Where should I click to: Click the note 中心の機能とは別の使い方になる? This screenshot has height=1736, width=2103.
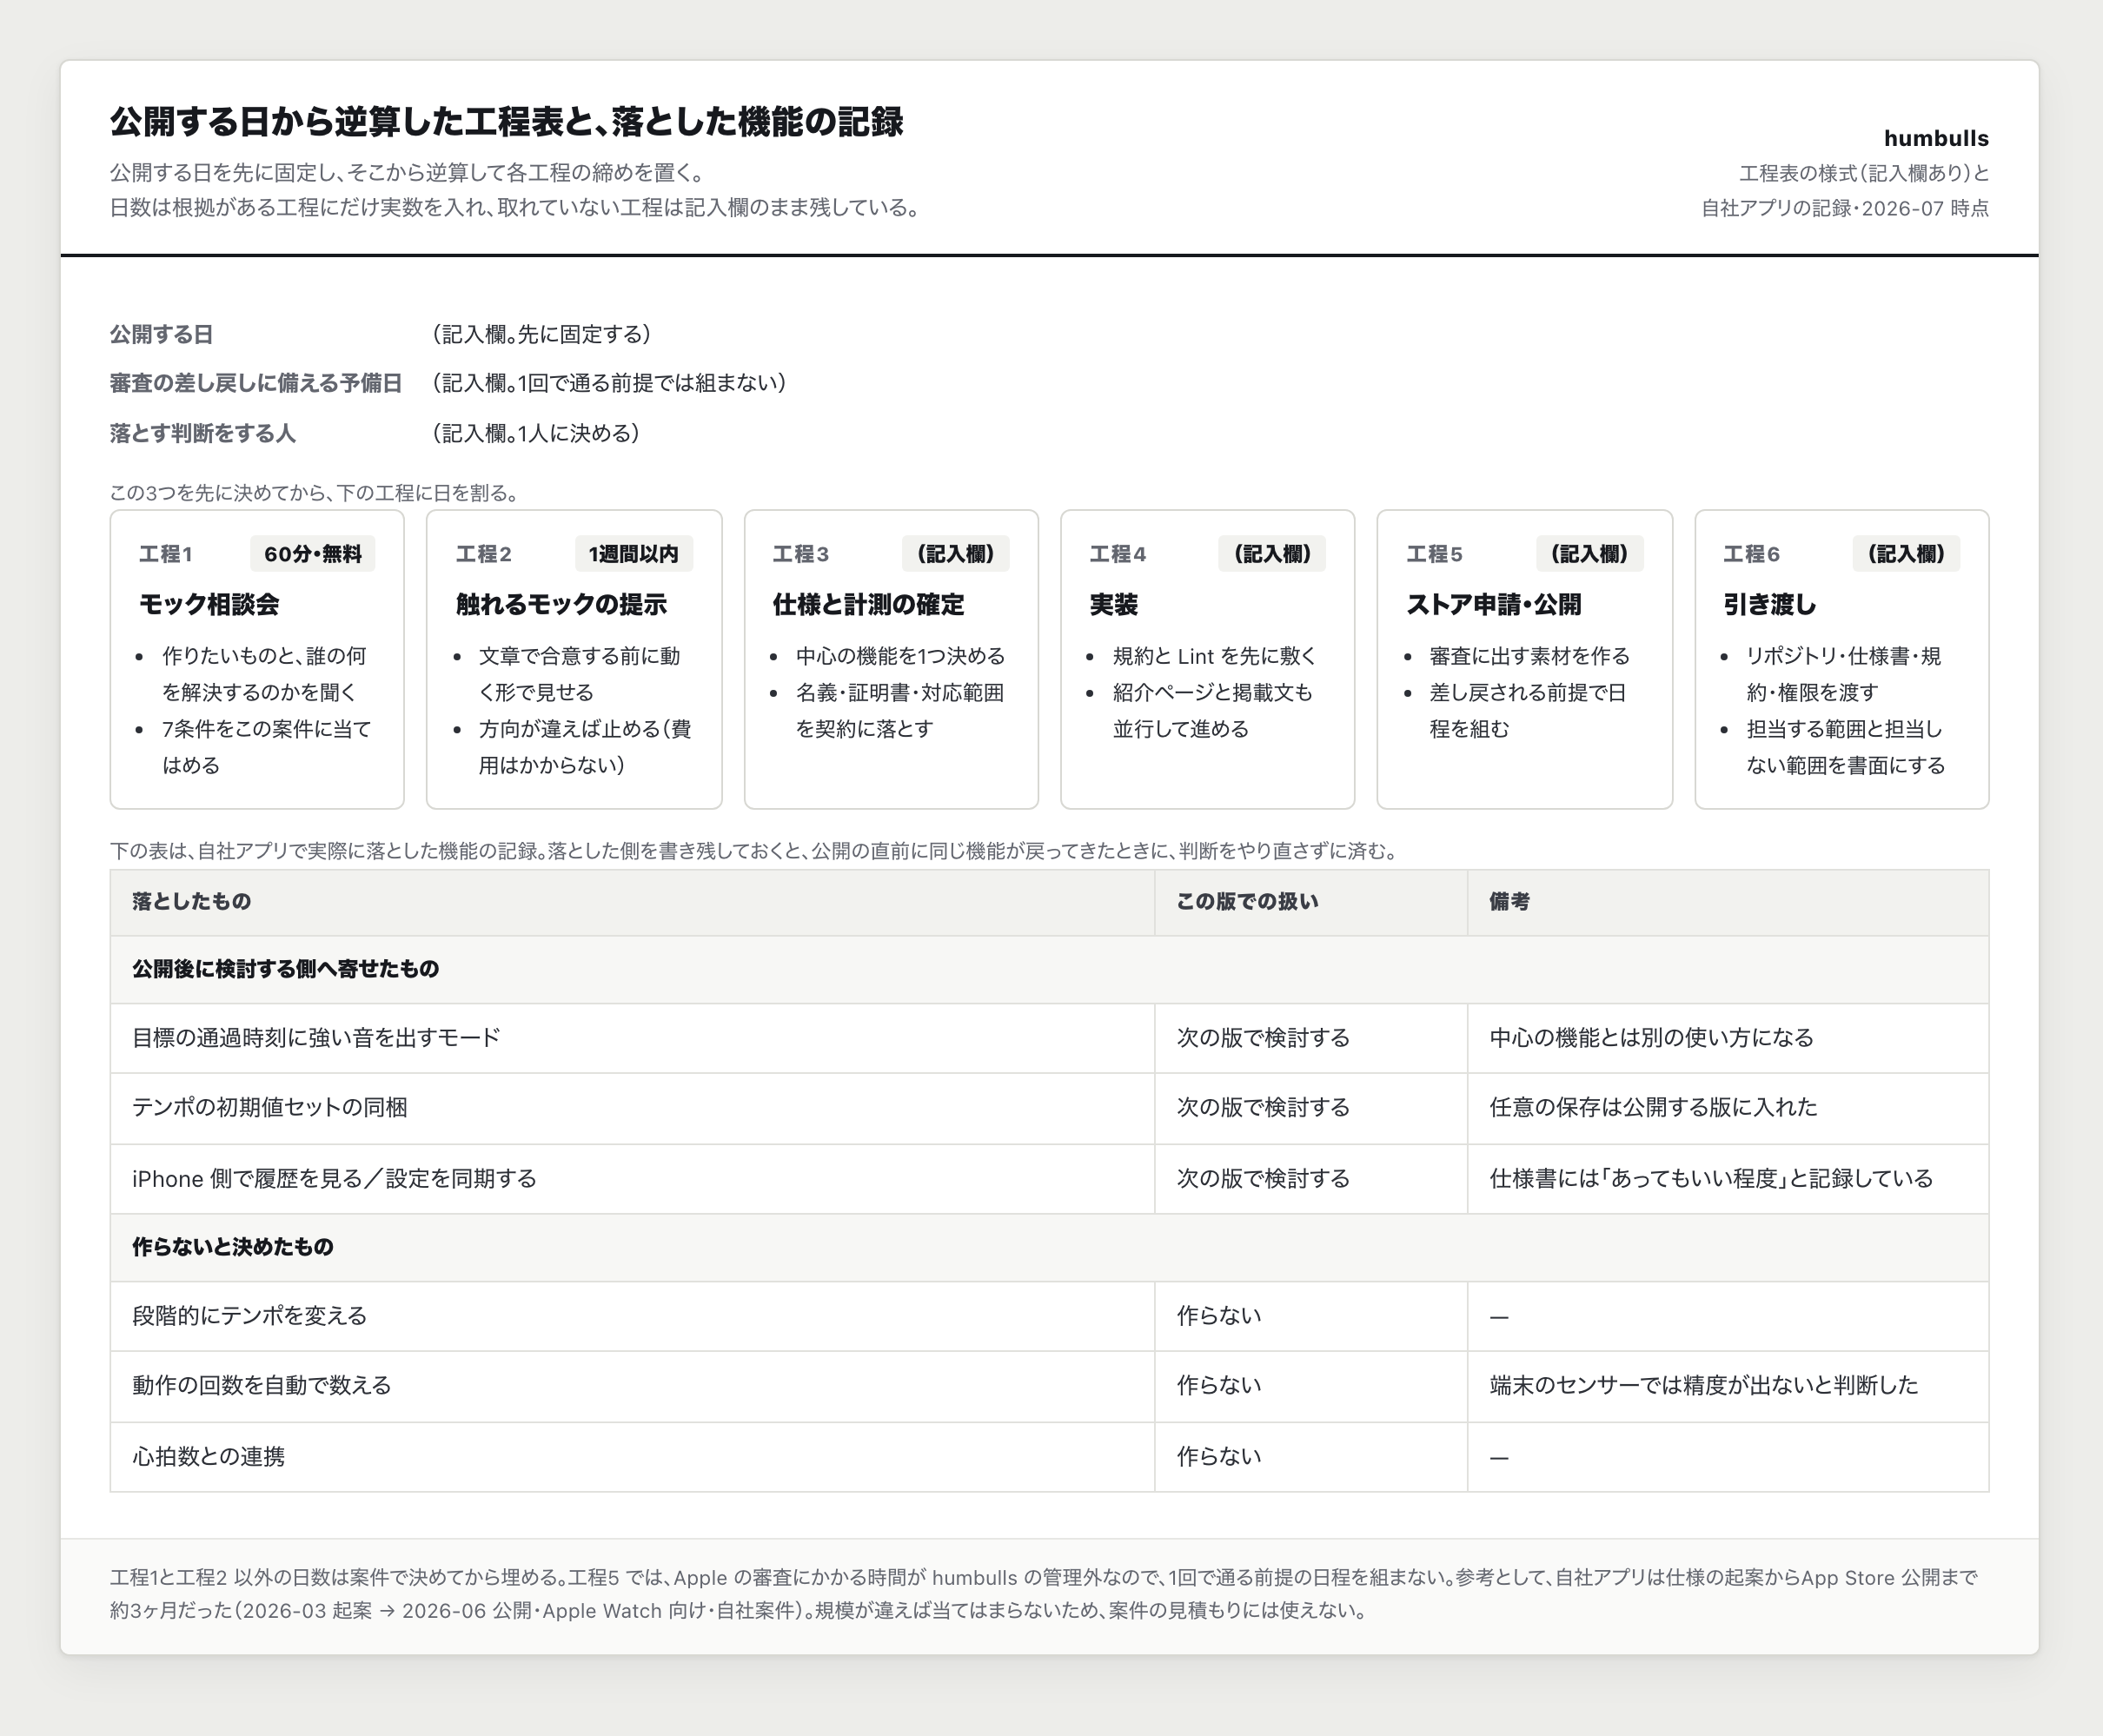point(1651,1038)
